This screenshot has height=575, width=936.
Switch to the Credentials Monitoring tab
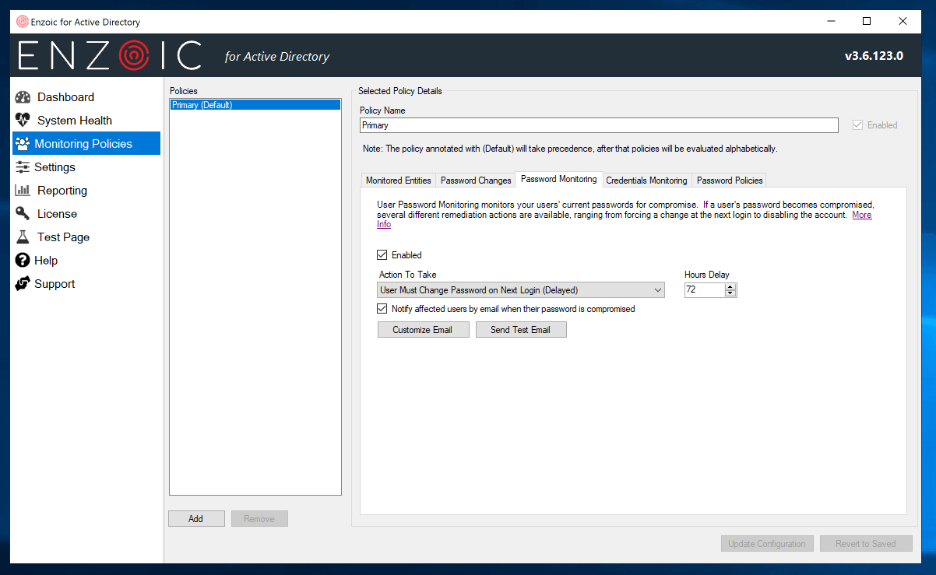646,181
